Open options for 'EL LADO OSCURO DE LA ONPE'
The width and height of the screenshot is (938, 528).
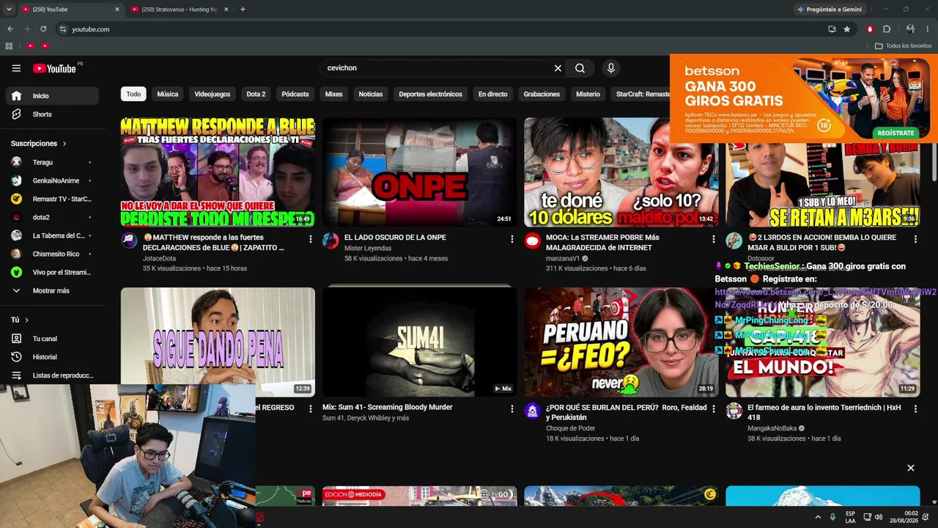tap(512, 239)
